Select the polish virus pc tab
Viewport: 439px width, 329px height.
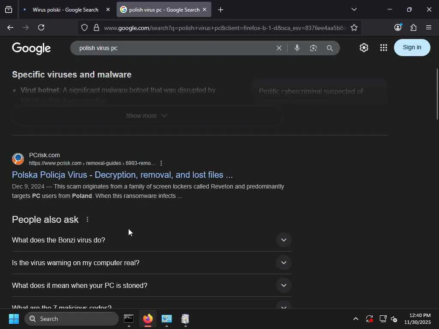(164, 9)
